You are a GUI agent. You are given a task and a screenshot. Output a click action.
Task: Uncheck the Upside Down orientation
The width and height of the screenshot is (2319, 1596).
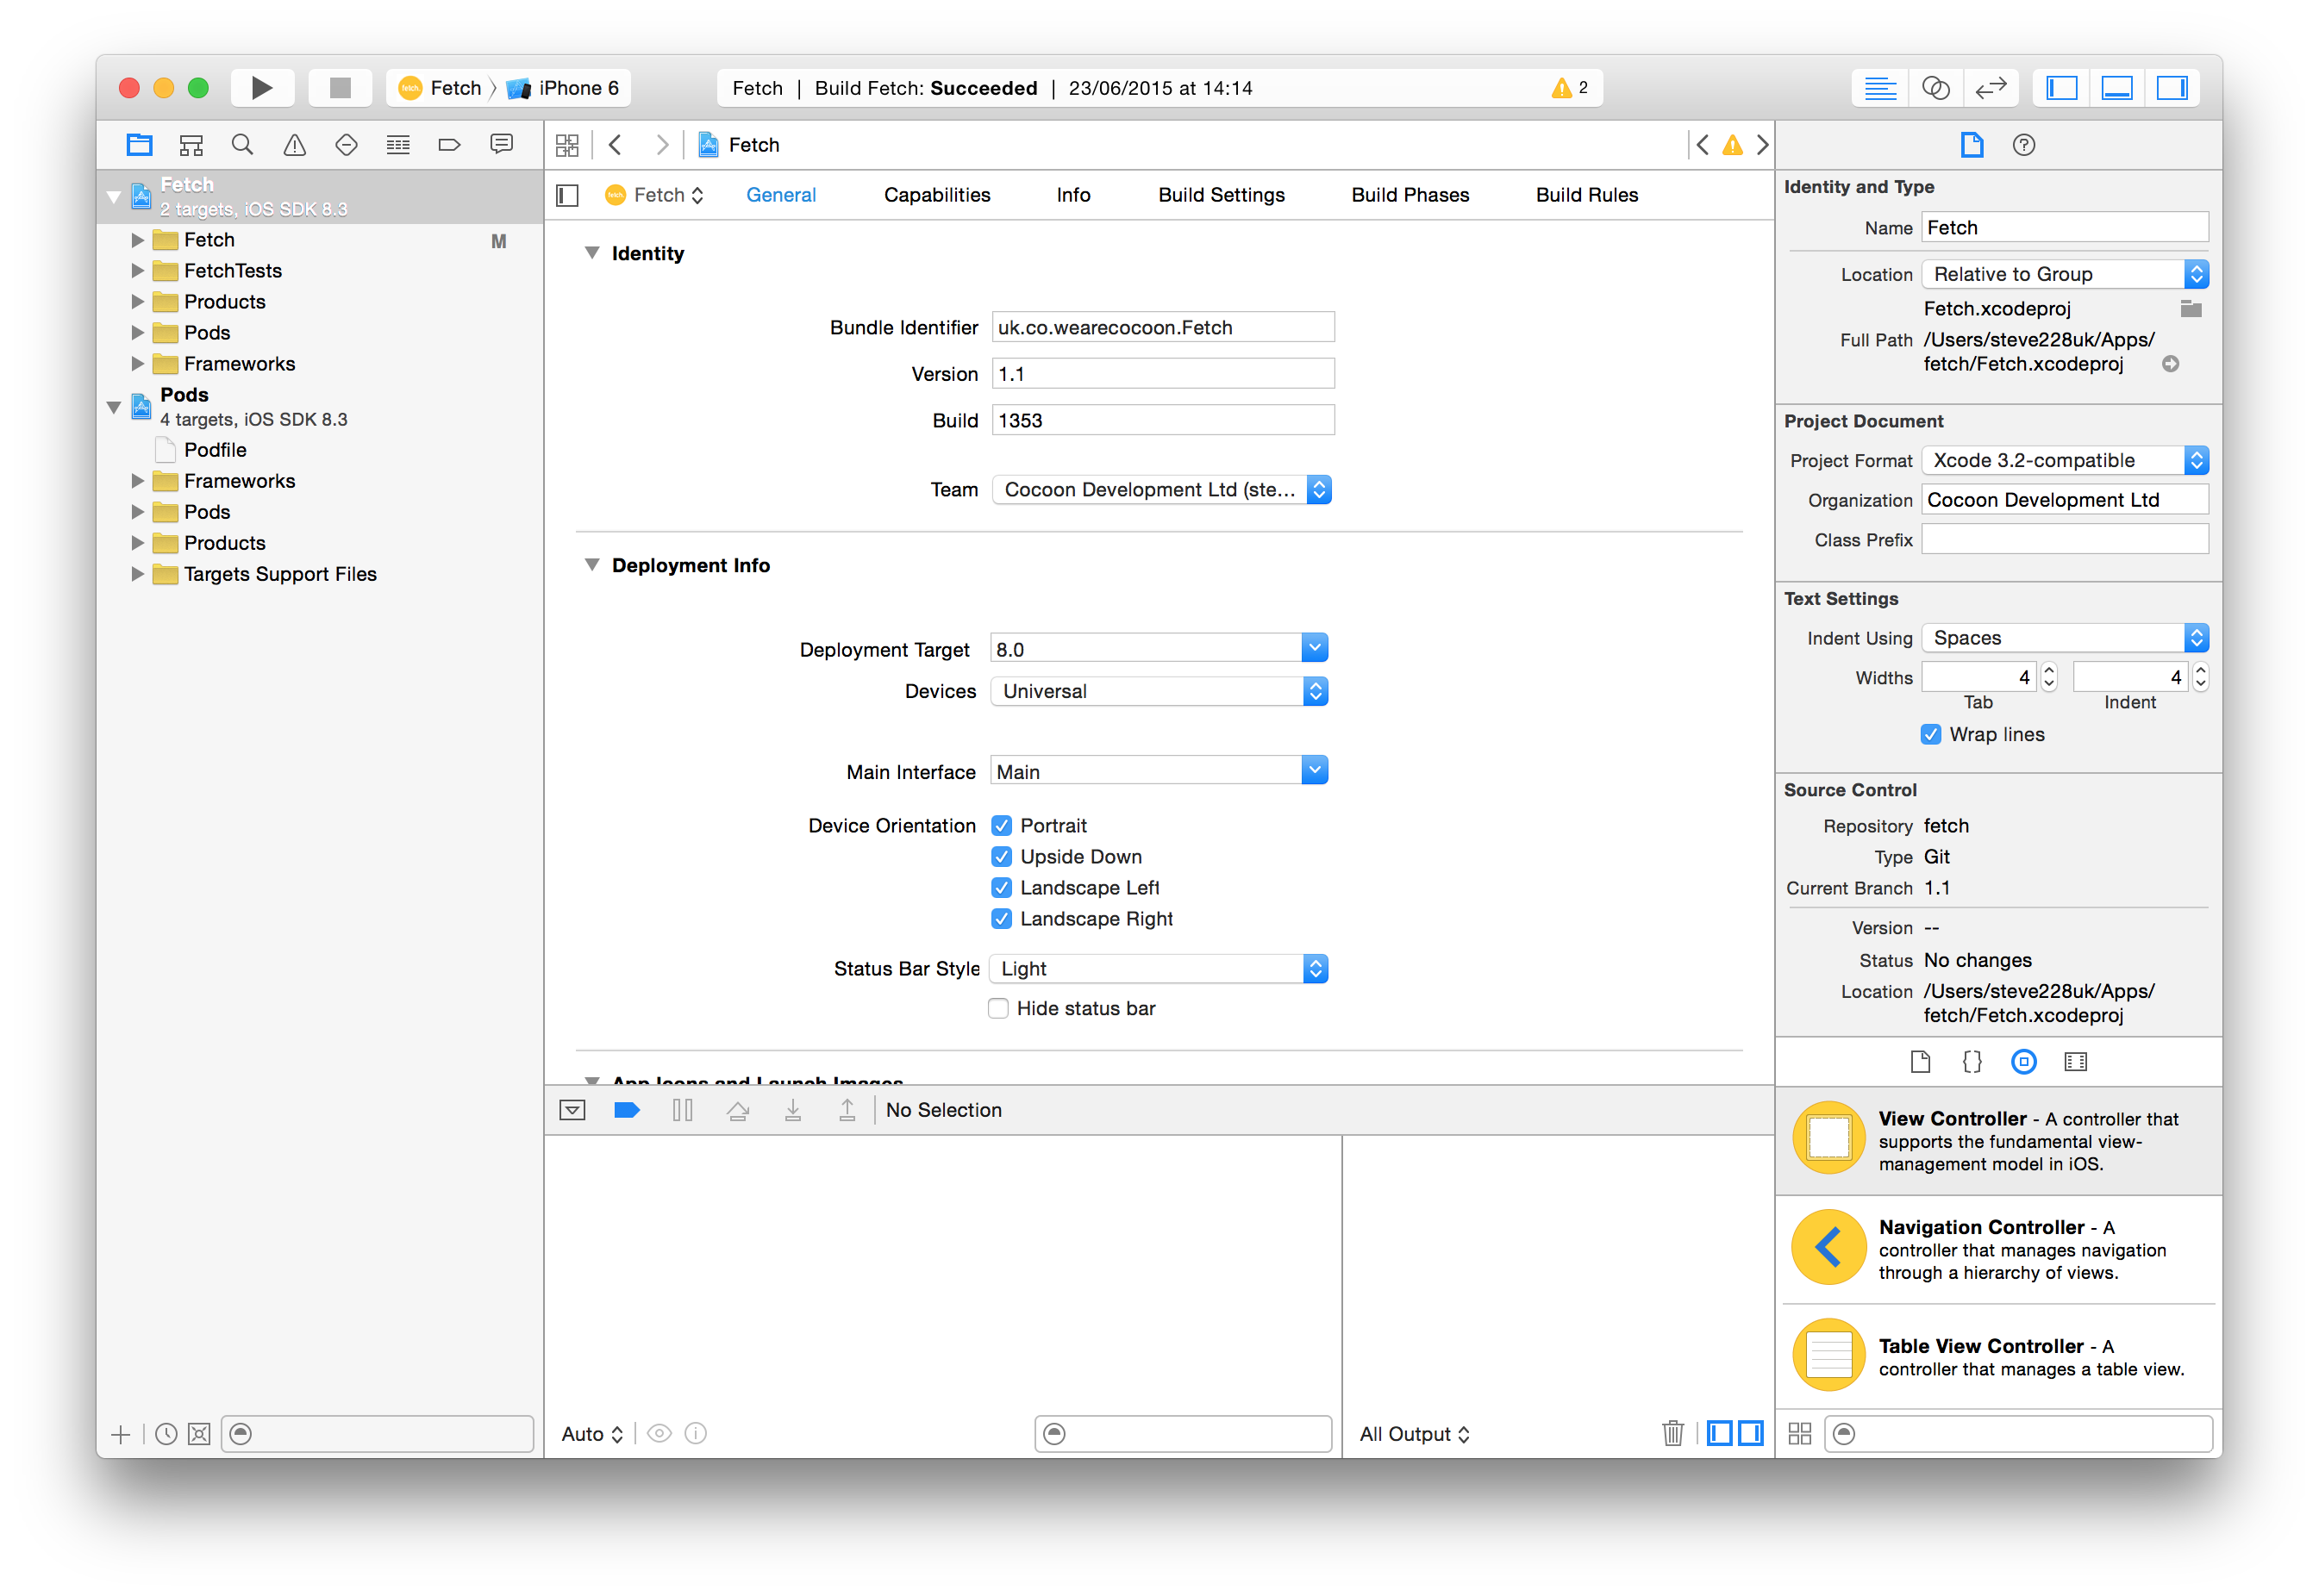point(1002,857)
